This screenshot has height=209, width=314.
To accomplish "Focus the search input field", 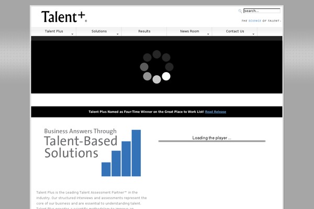I will [x=262, y=11].
